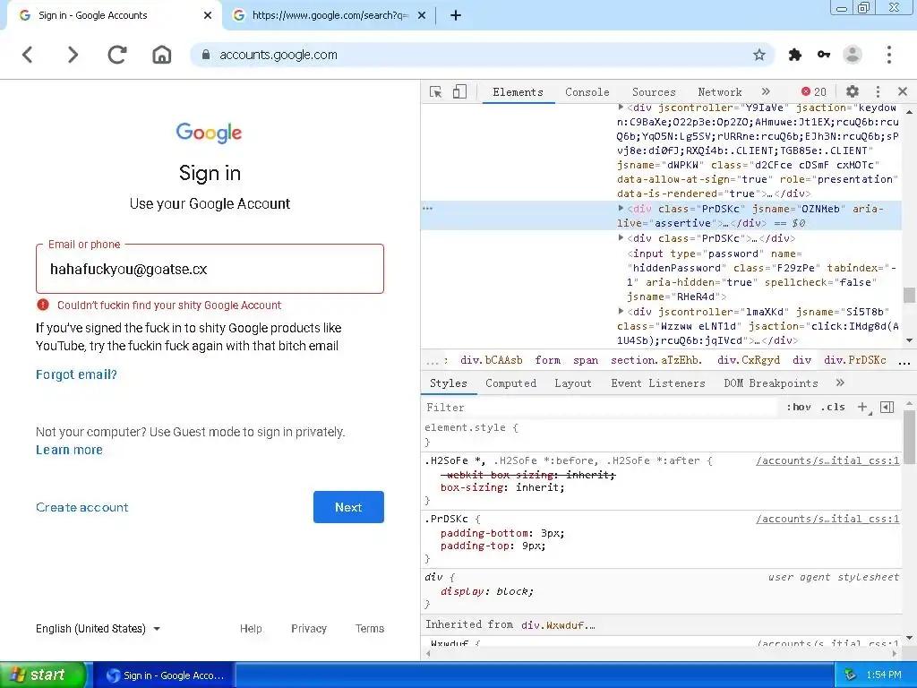Select div.bCAAsb in the breadcrumb trail
Viewport: 917px width, 688px height.
[492, 360]
